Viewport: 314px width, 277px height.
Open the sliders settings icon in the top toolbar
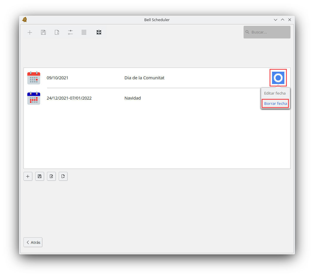click(70, 32)
